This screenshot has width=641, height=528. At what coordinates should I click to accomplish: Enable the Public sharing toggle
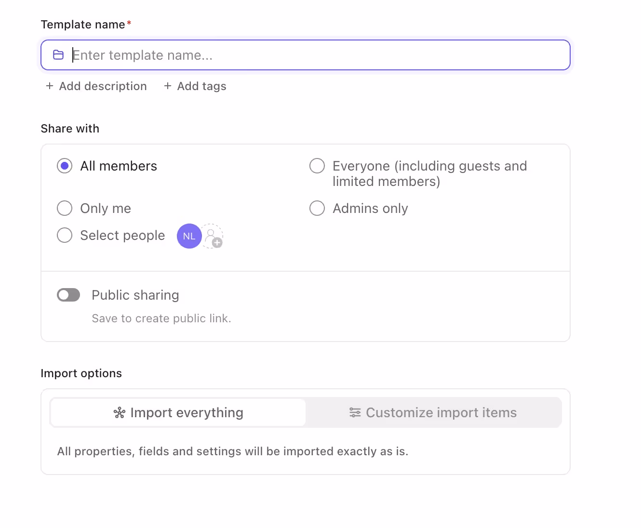(68, 295)
